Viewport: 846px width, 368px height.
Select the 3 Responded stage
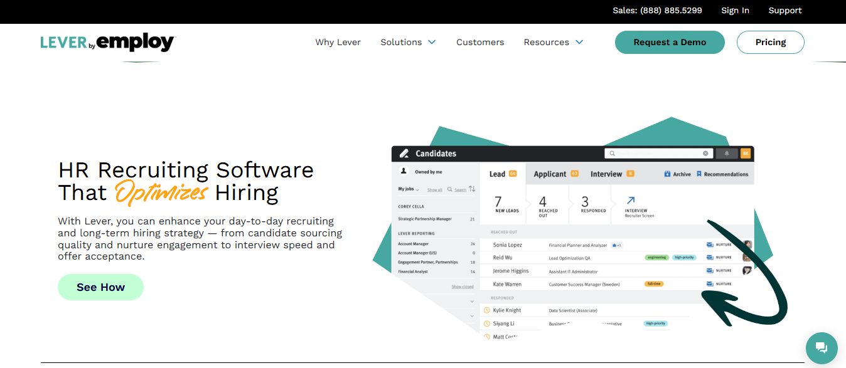pyautogui.click(x=593, y=204)
